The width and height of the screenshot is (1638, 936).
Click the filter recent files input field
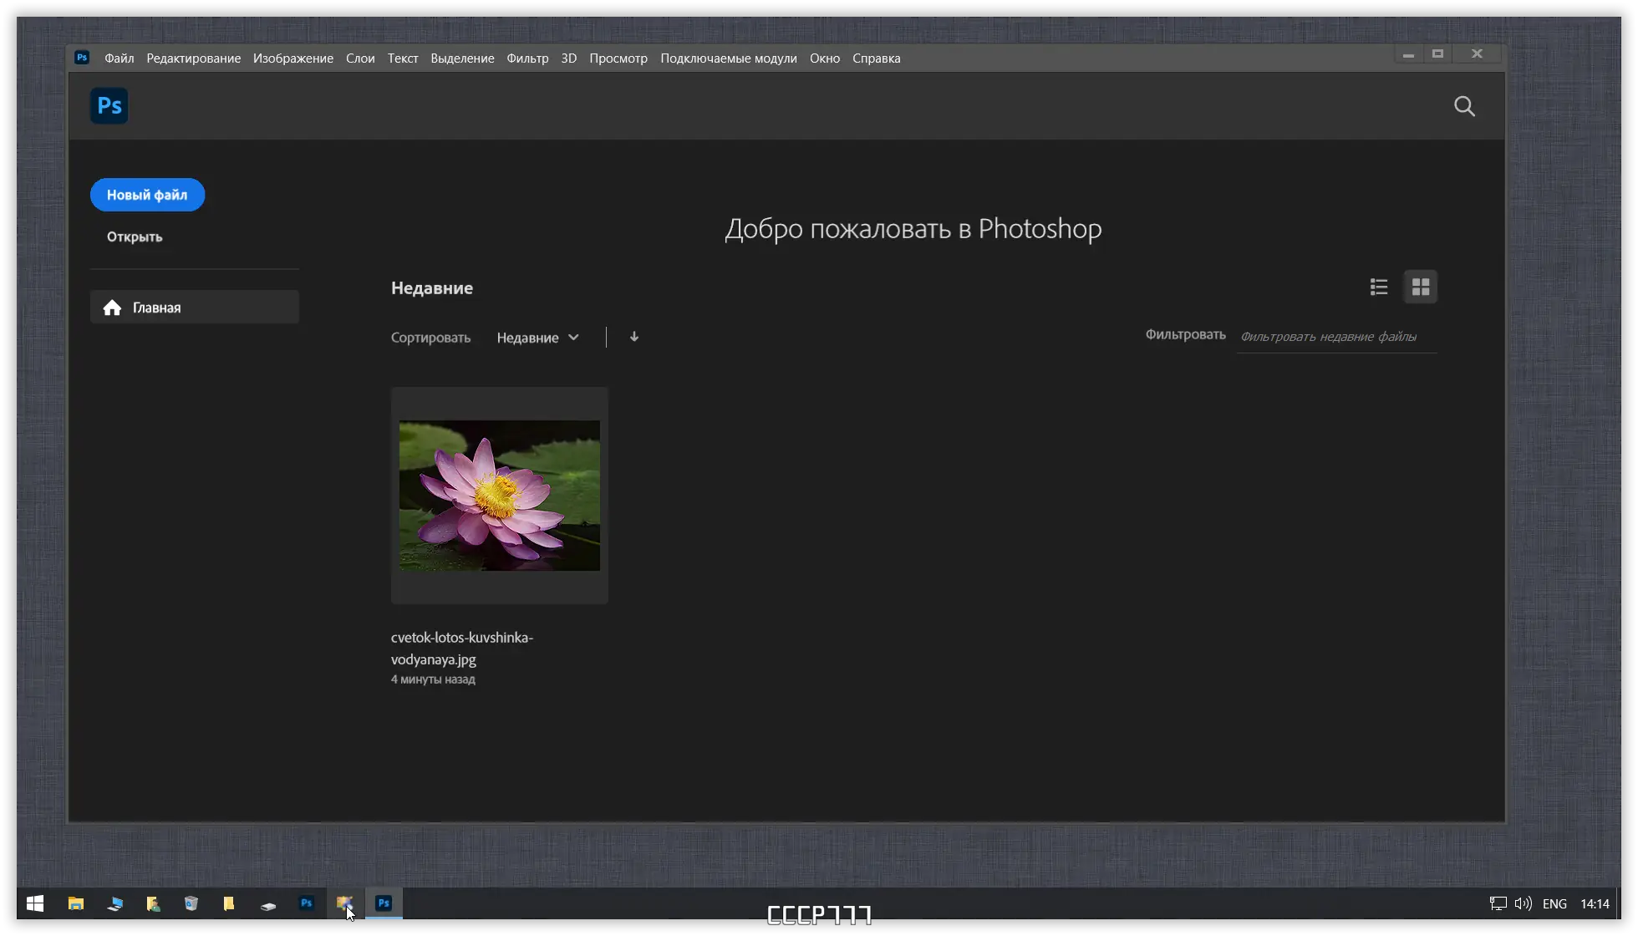pos(1335,337)
